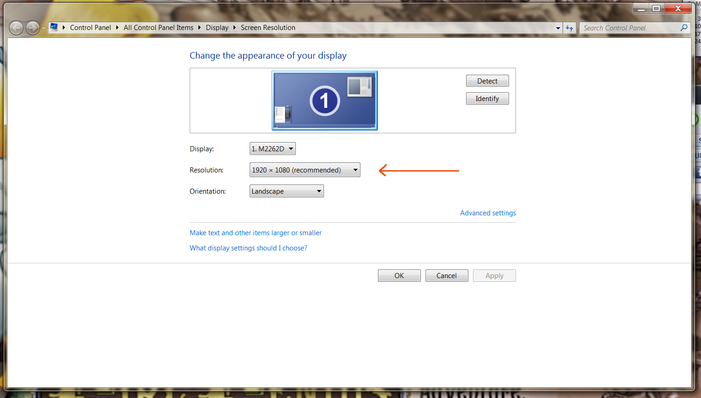
Task: Click the Resolution: label
Action: click(x=206, y=170)
